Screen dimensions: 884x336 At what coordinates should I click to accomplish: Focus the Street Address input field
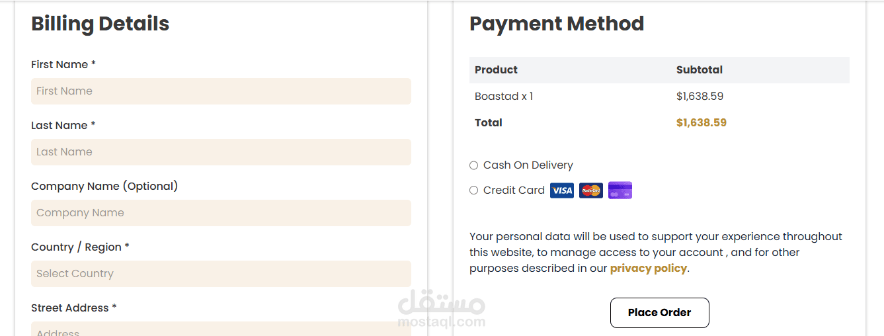pos(221,329)
